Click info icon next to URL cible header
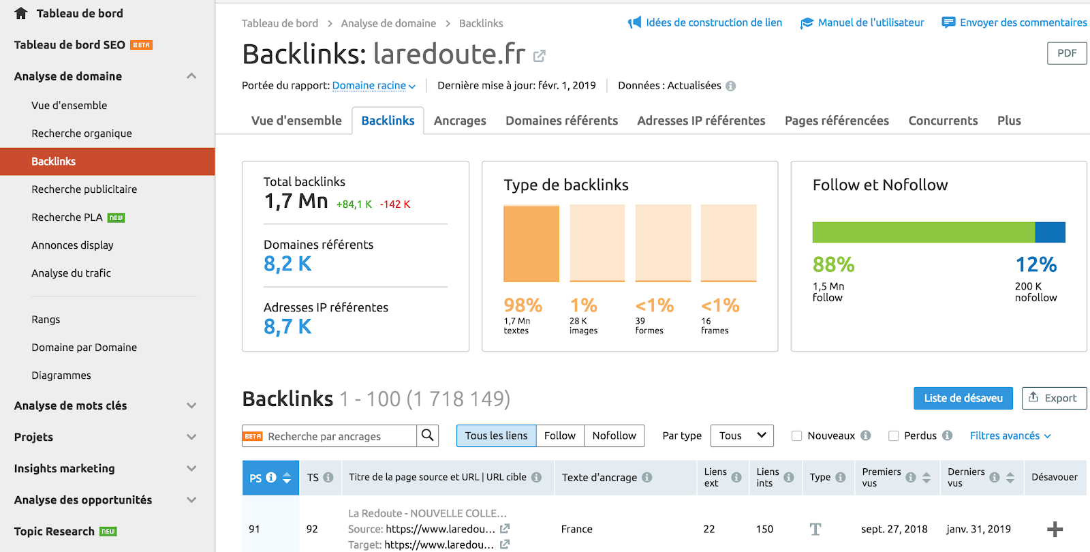The width and height of the screenshot is (1090, 552). coord(536,477)
